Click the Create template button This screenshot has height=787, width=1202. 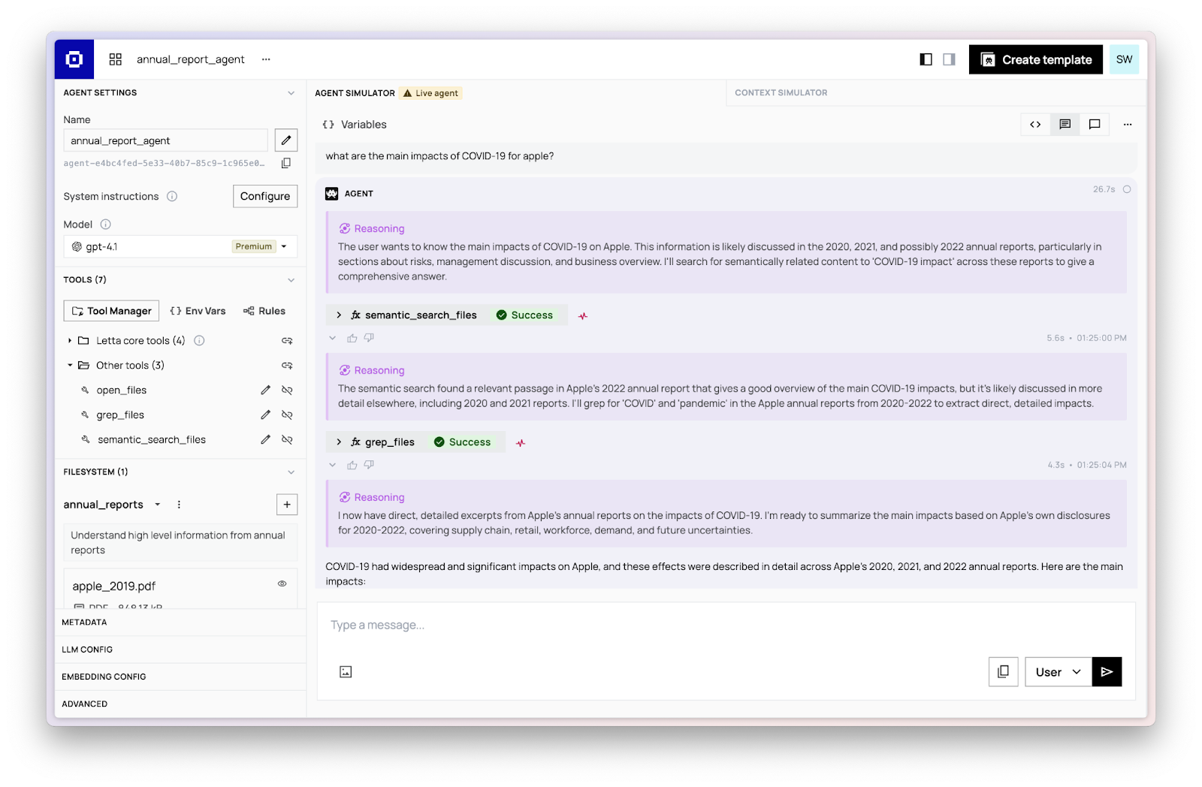[1035, 59]
